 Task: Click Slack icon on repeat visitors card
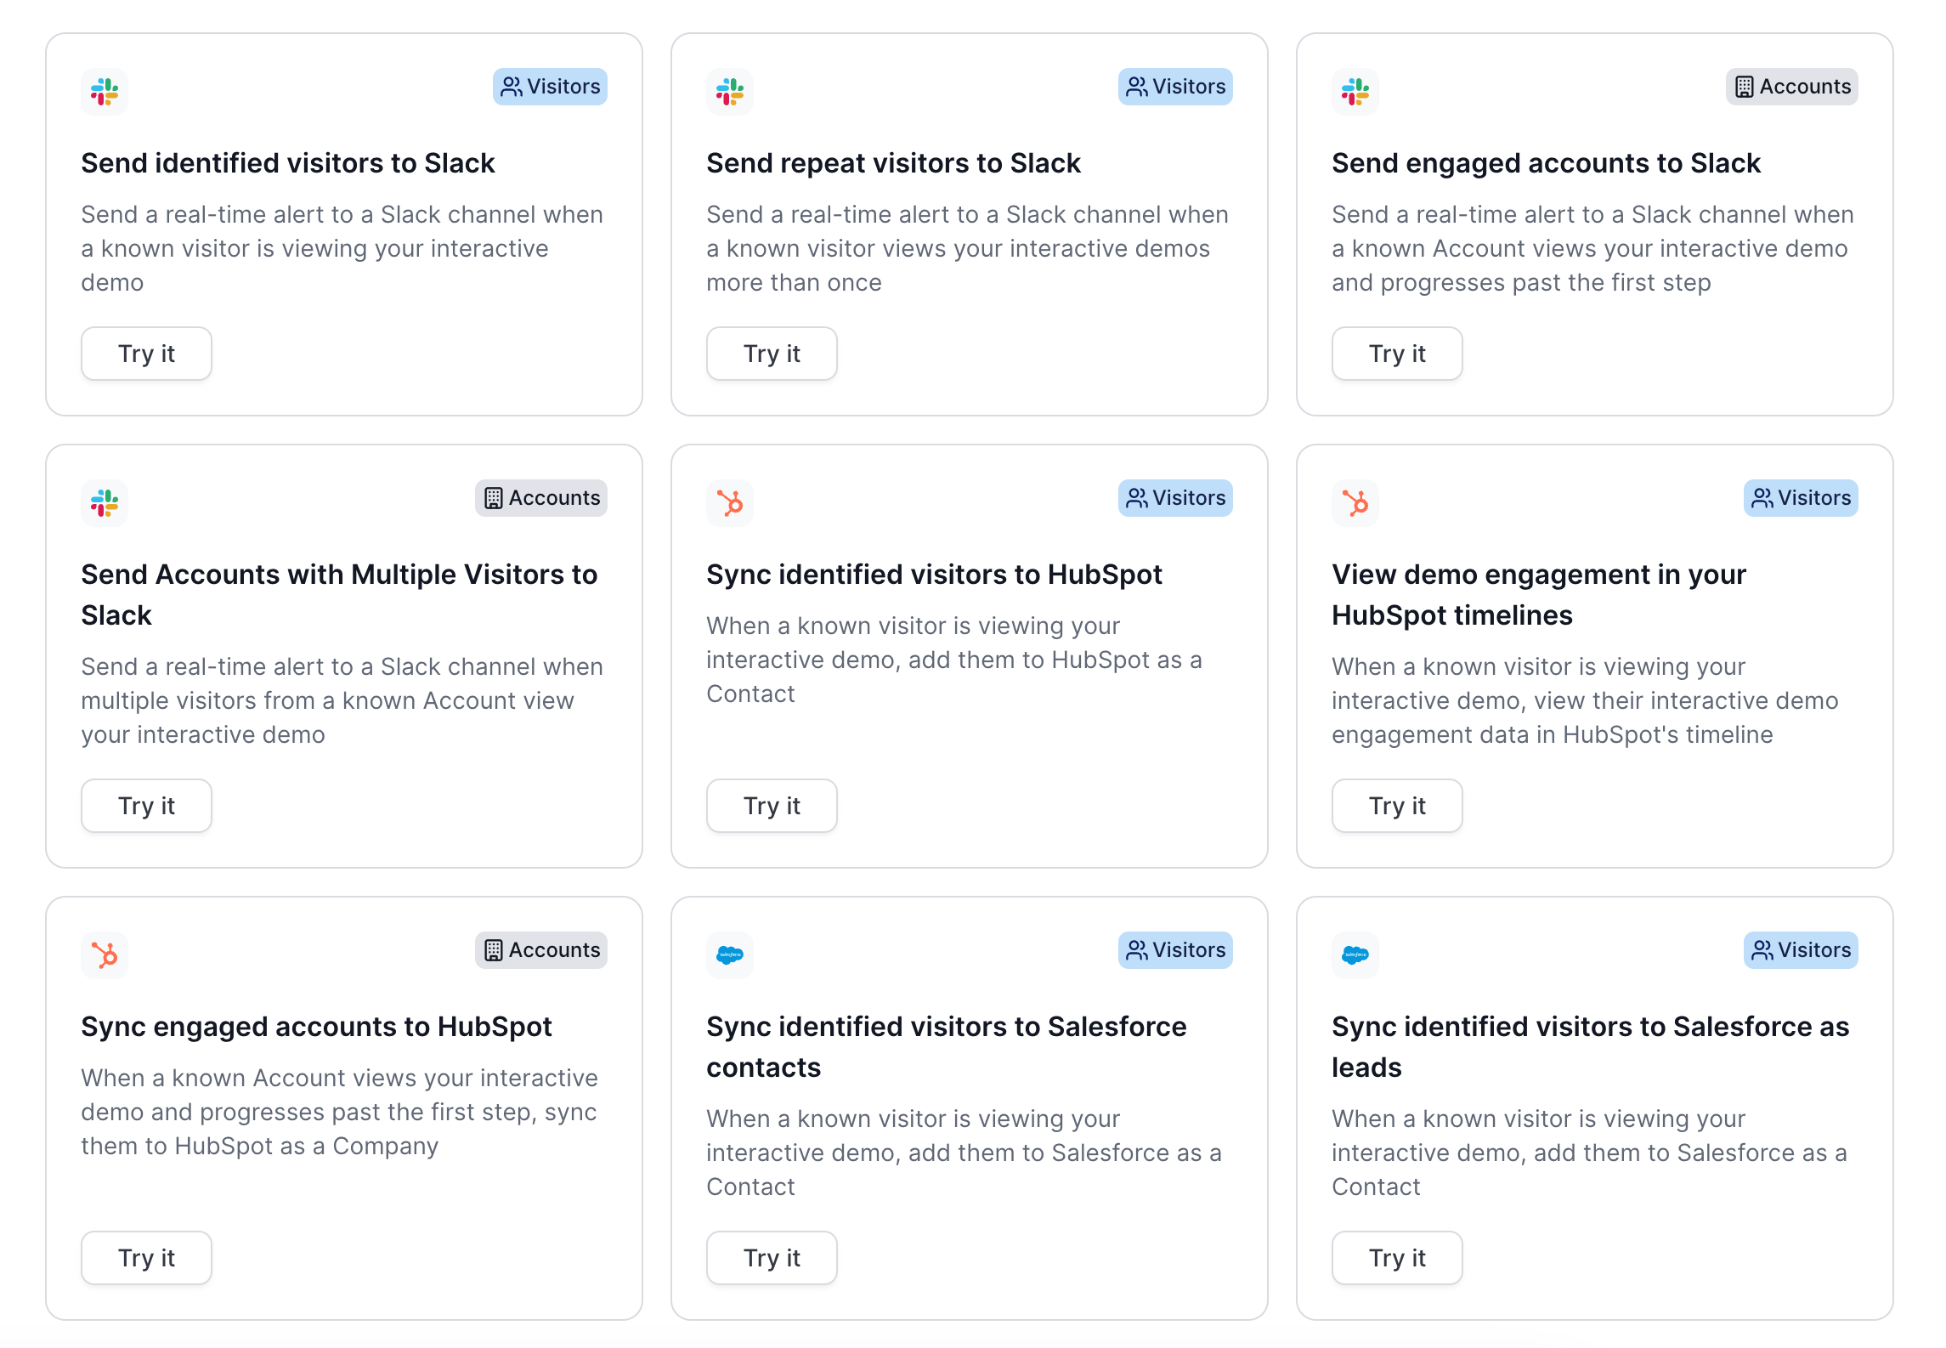730,91
